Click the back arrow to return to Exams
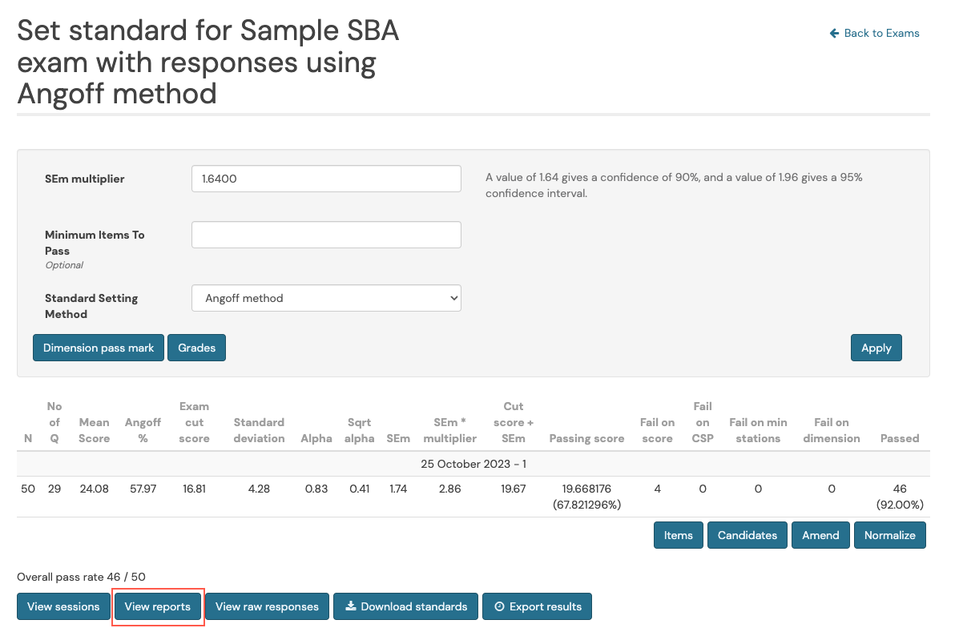955x628 pixels. (x=833, y=33)
